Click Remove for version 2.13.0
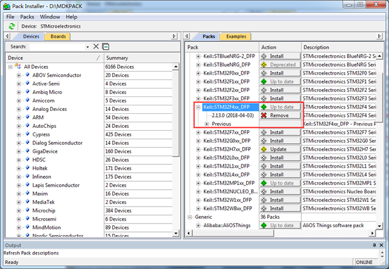The image size is (389, 269). [280, 115]
